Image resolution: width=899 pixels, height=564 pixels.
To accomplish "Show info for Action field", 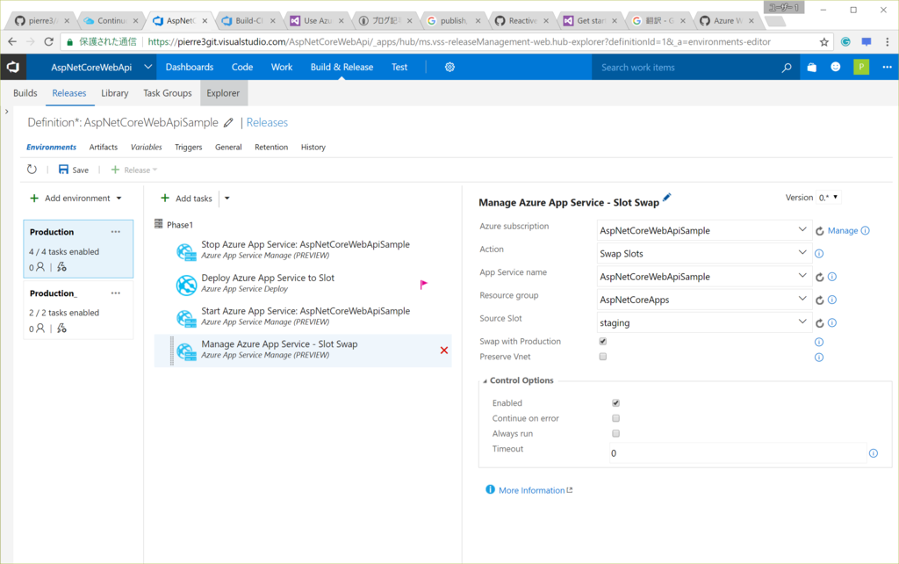I will [819, 254].
